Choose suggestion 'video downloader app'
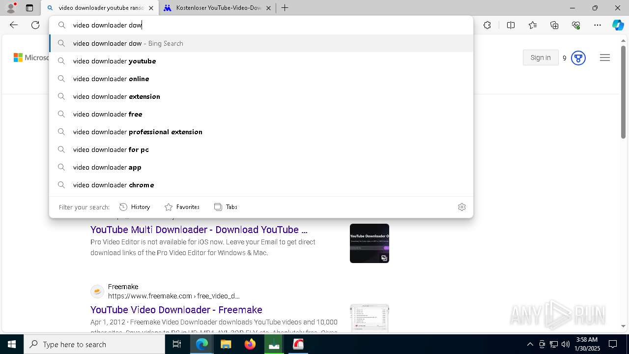 point(261,167)
